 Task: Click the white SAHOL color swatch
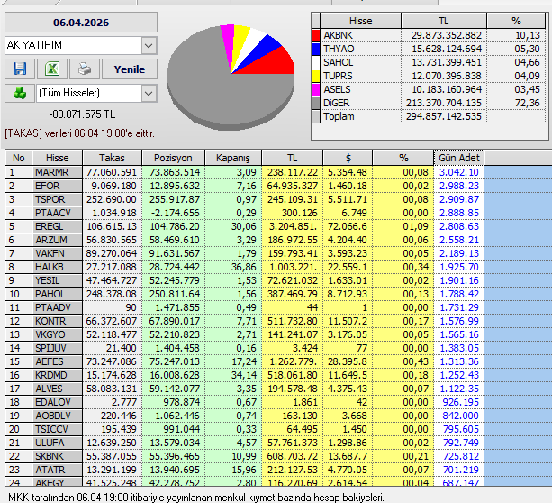[x=316, y=63]
